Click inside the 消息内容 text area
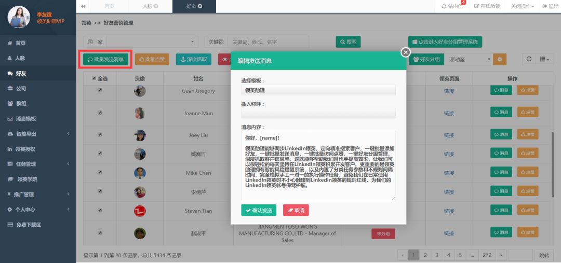 tap(318, 166)
